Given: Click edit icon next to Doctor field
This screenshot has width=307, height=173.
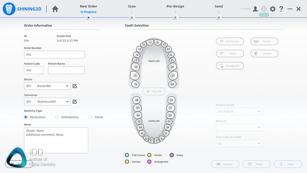Looking at the screenshot, I should [x=74, y=86].
